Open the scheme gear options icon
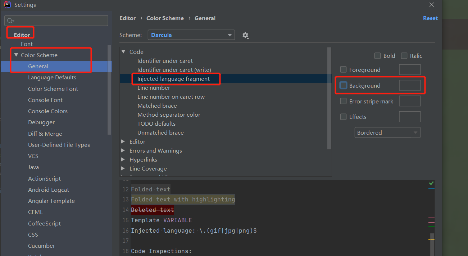468x256 pixels. pos(245,35)
